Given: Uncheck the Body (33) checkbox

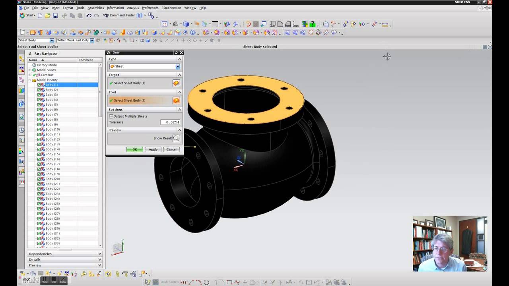Looking at the screenshot, I should click(x=39, y=243).
